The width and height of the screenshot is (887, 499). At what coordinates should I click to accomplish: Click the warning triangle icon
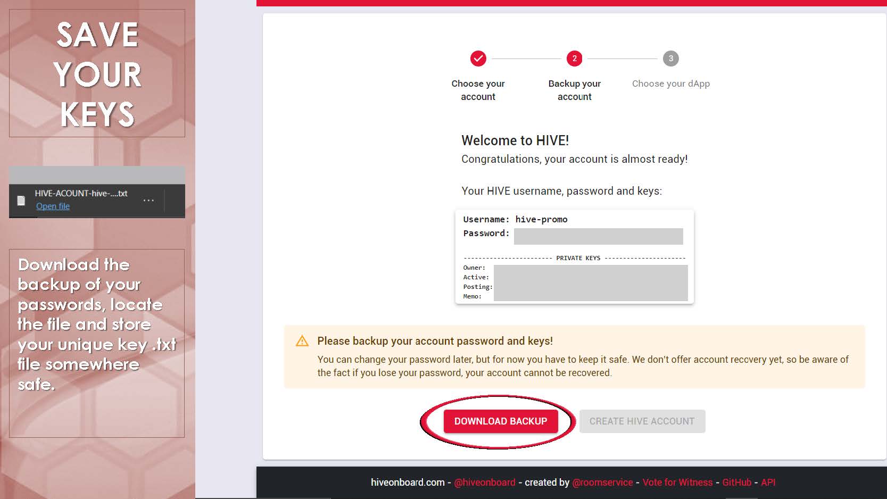[x=302, y=341]
